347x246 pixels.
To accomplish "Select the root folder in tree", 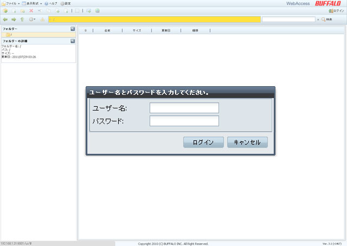I will pos(9,35).
